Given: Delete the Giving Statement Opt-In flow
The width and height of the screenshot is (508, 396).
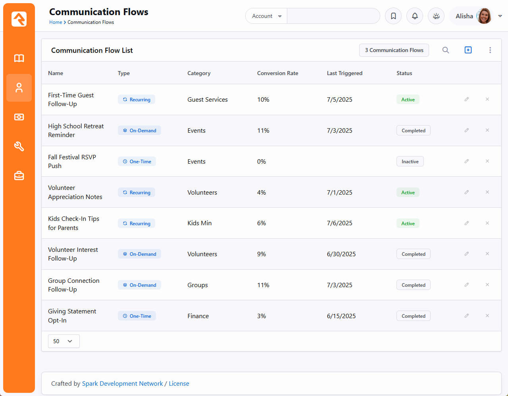Looking at the screenshot, I should 487,316.
